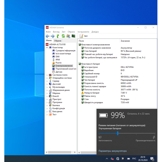Select the AIDA64 v6.75.6100 root node
The image size is (162, 162).
pyautogui.click(x=57, y=45)
